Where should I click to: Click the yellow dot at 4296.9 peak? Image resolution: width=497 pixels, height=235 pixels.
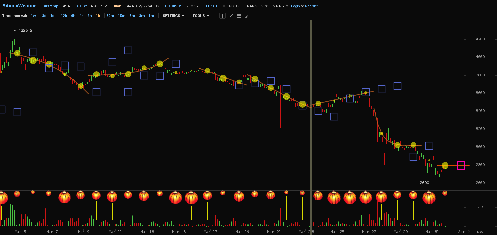[17, 53]
